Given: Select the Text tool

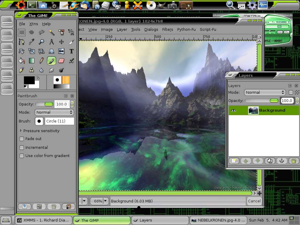Looking at the screenshot, I should [71, 51].
